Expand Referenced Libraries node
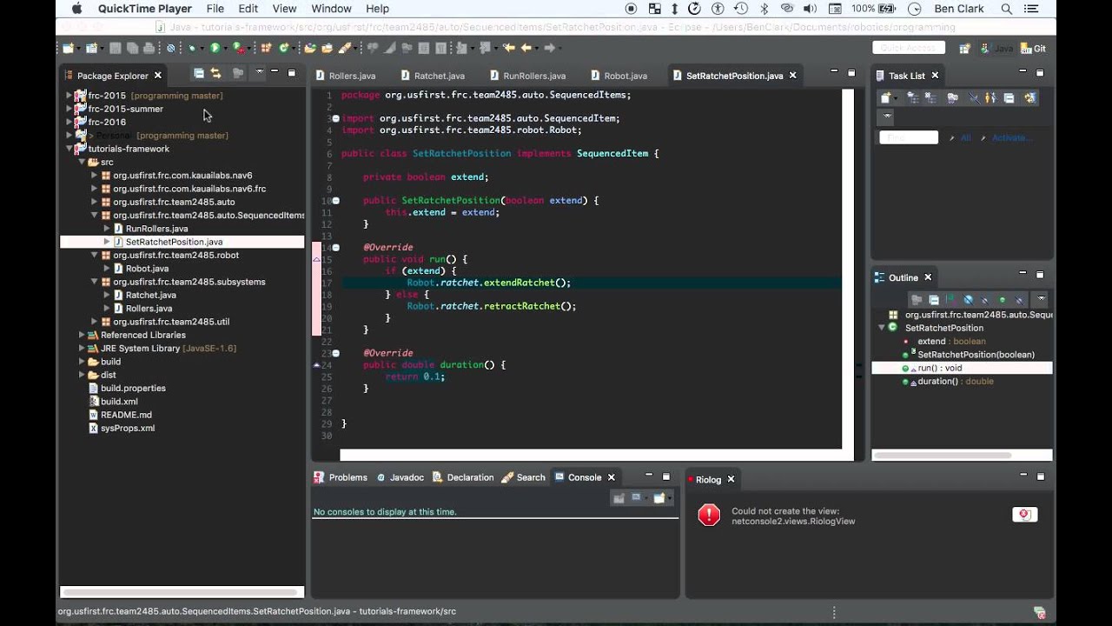Viewport: 1112px width, 626px height. (x=82, y=335)
